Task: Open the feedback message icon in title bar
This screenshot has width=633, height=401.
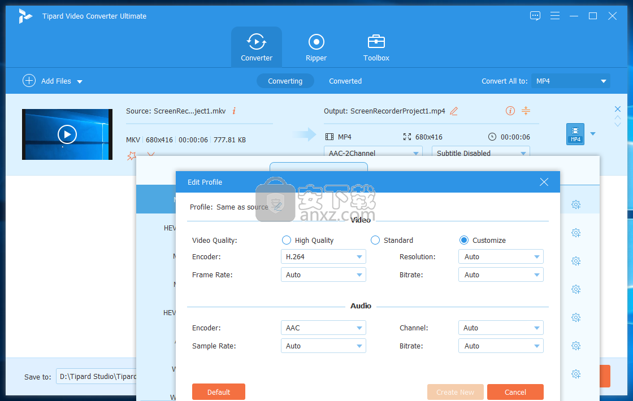Action: pos(535,16)
